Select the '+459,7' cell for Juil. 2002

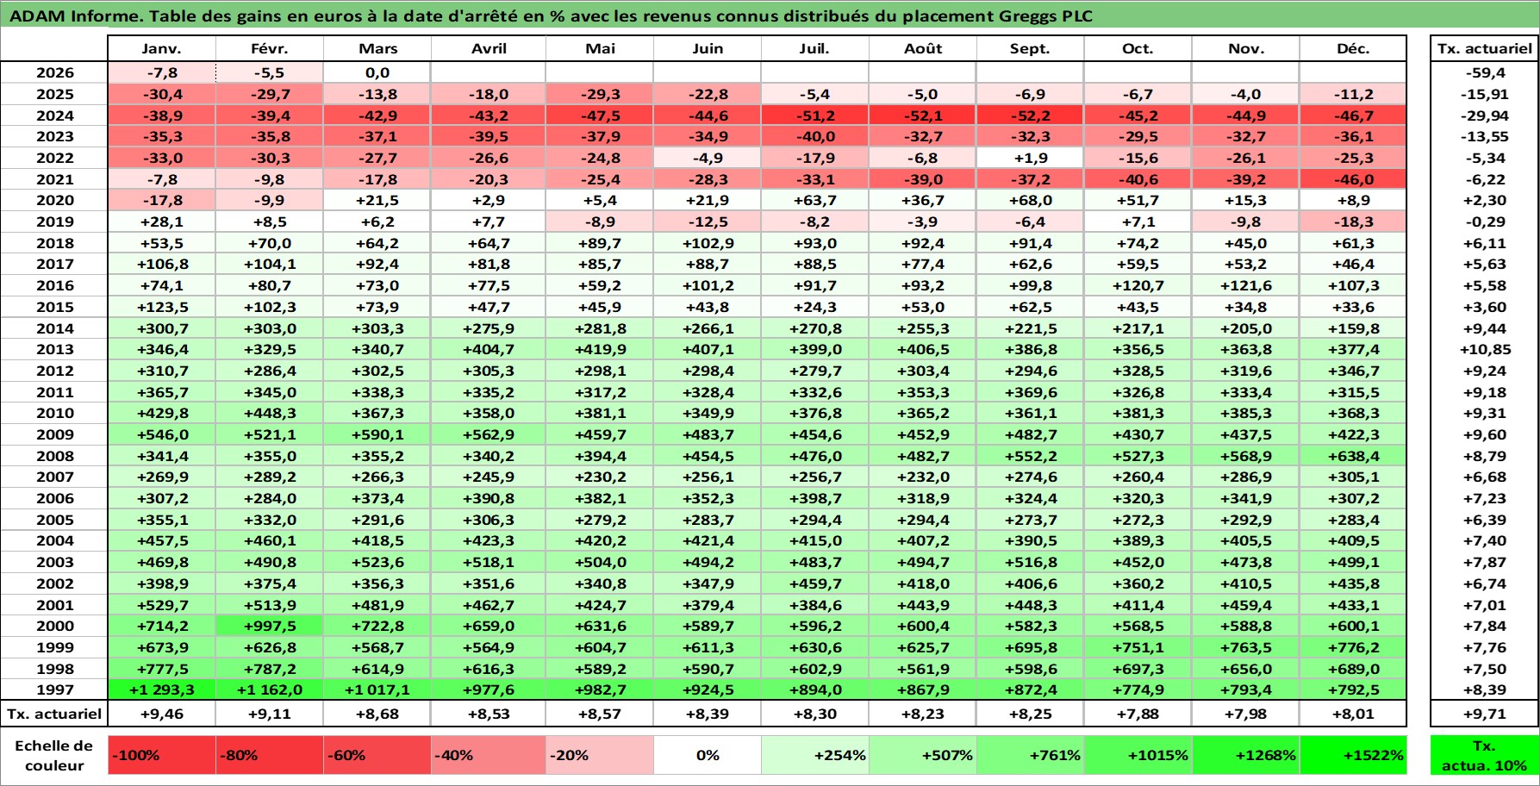pos(815,583)
